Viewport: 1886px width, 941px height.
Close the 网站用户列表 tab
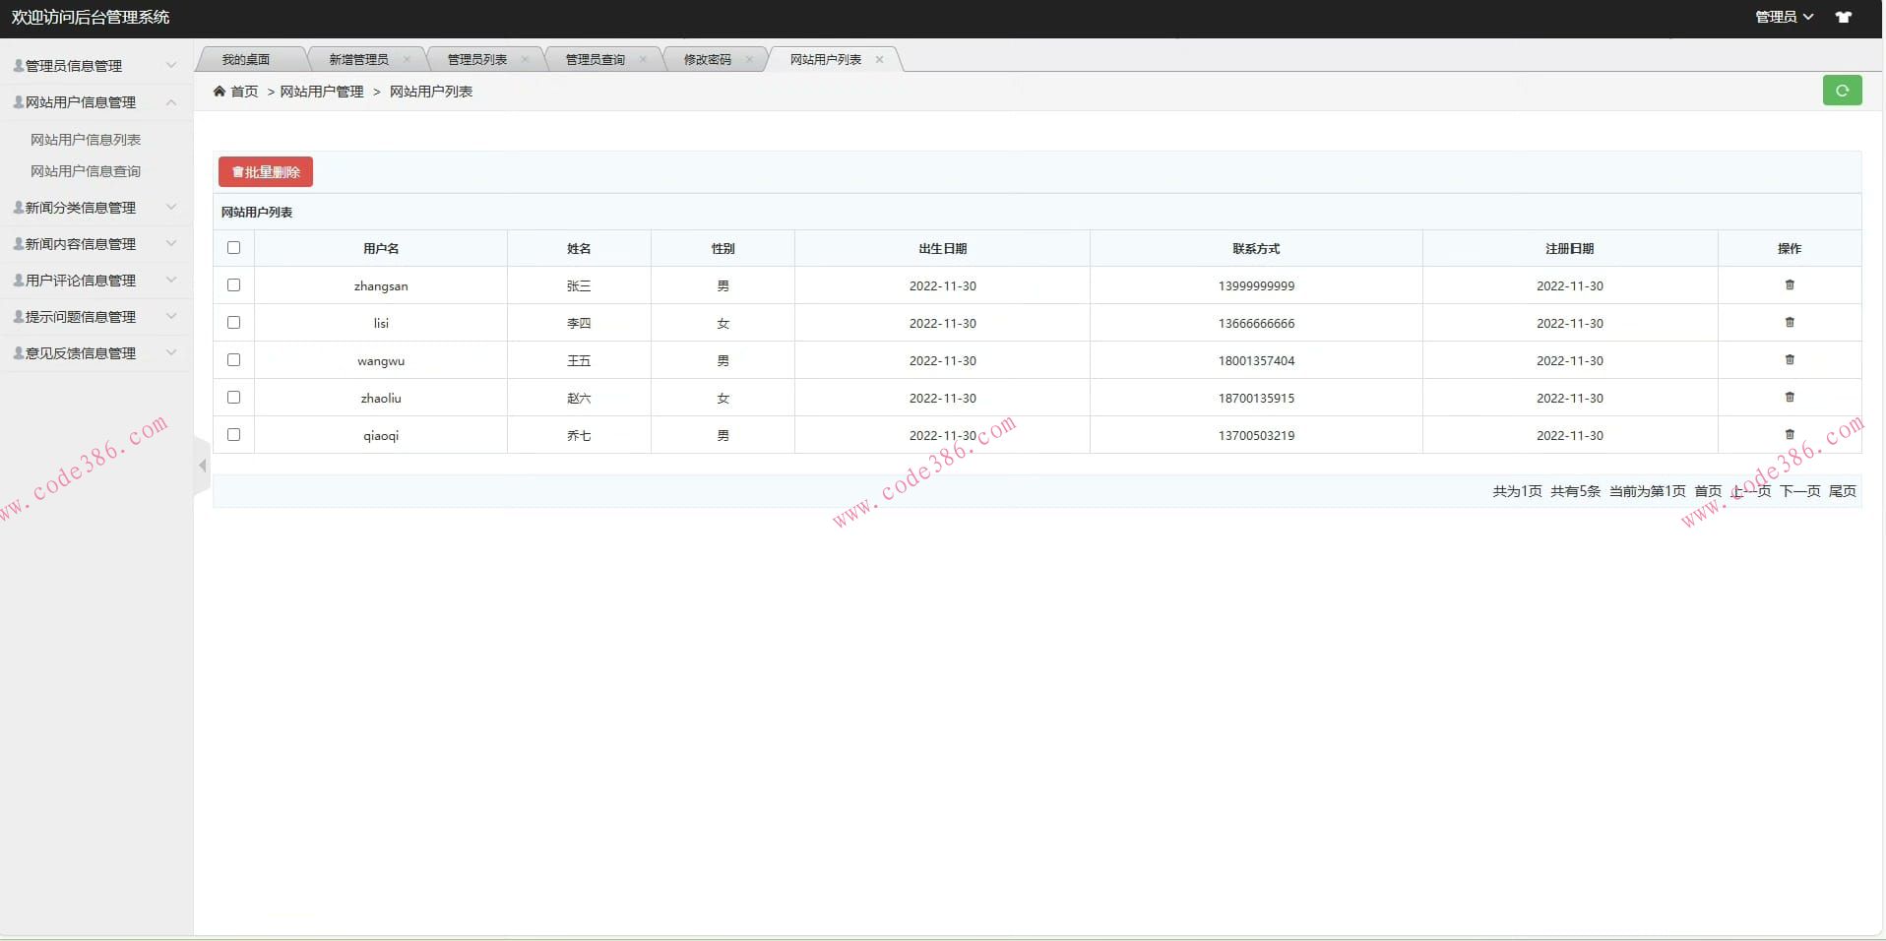[879, 60]
